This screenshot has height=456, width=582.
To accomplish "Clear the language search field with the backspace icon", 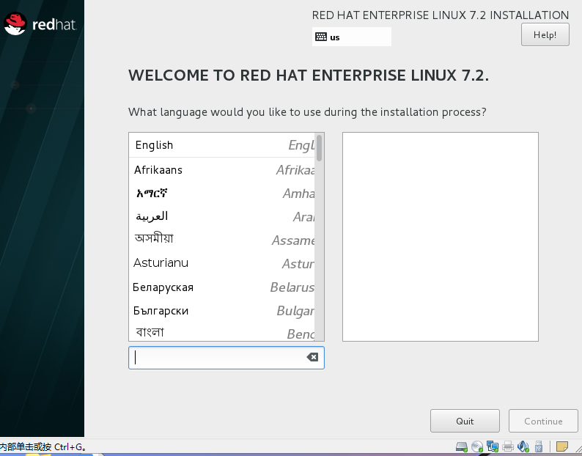I will [x=312, y=357].
